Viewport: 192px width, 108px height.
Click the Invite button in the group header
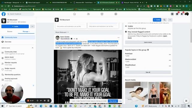[157, 20]
